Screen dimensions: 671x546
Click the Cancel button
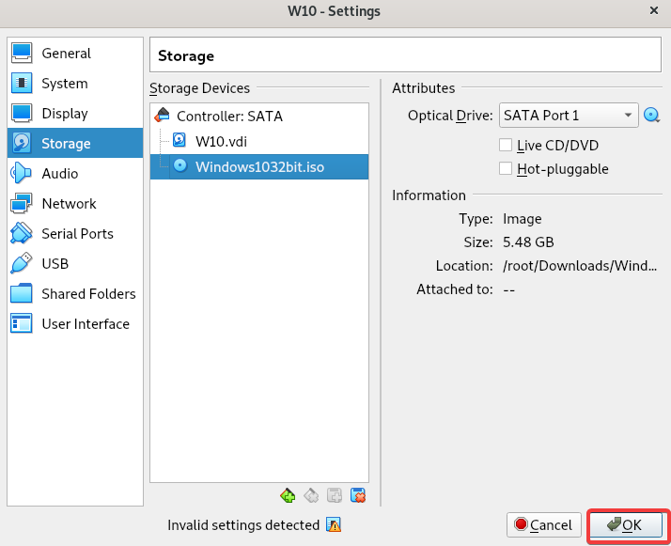544,524
